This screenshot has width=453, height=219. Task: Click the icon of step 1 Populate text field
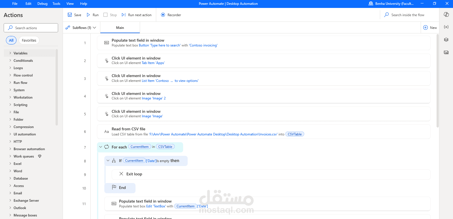107,43
